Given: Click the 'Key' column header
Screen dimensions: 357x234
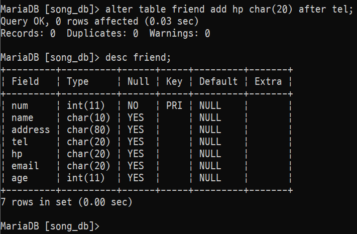Looking at the screenshot, I should pyautogui.click(x=174, y=81).
